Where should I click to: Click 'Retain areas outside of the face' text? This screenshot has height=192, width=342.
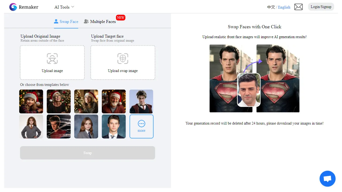[42, 41]
